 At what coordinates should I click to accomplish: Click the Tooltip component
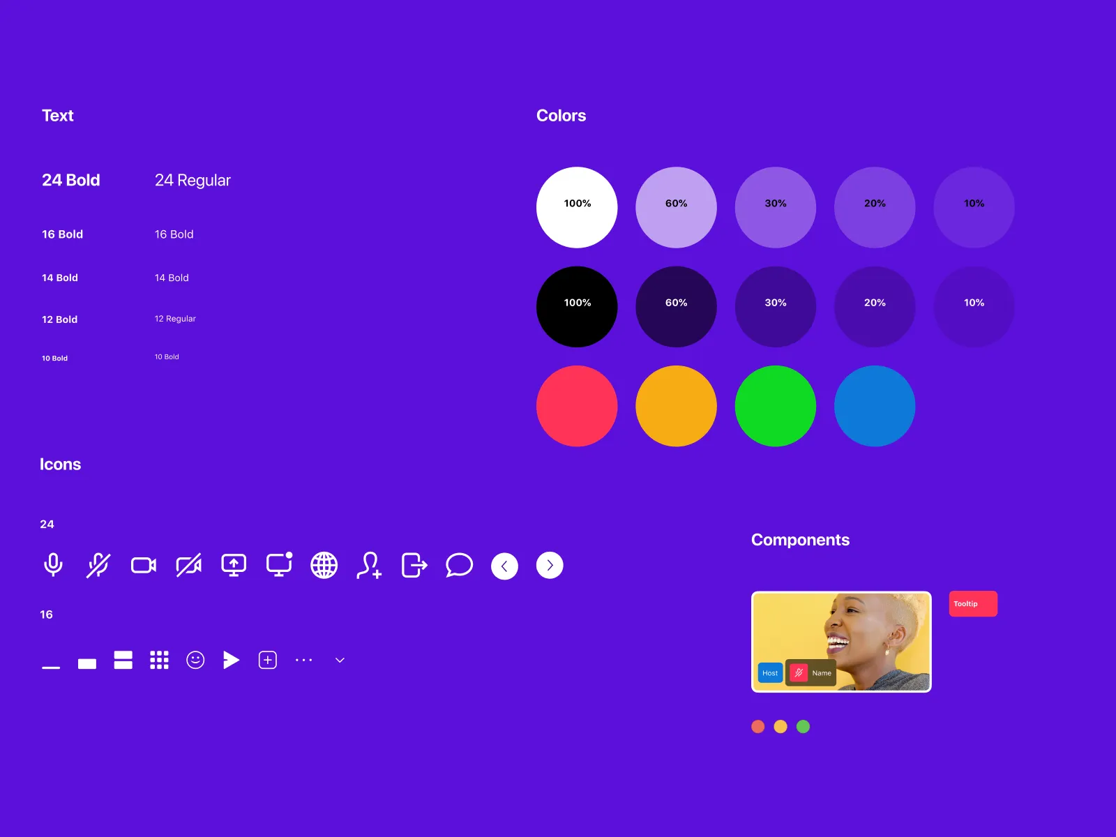pyautogui.click(x=972, y=603)
